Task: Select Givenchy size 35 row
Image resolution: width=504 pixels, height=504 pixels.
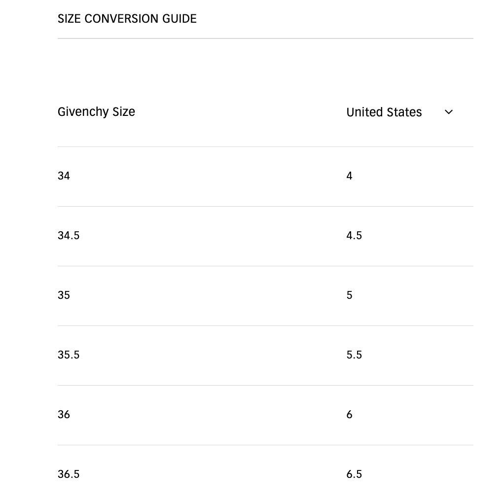Action: coord(265,296)
